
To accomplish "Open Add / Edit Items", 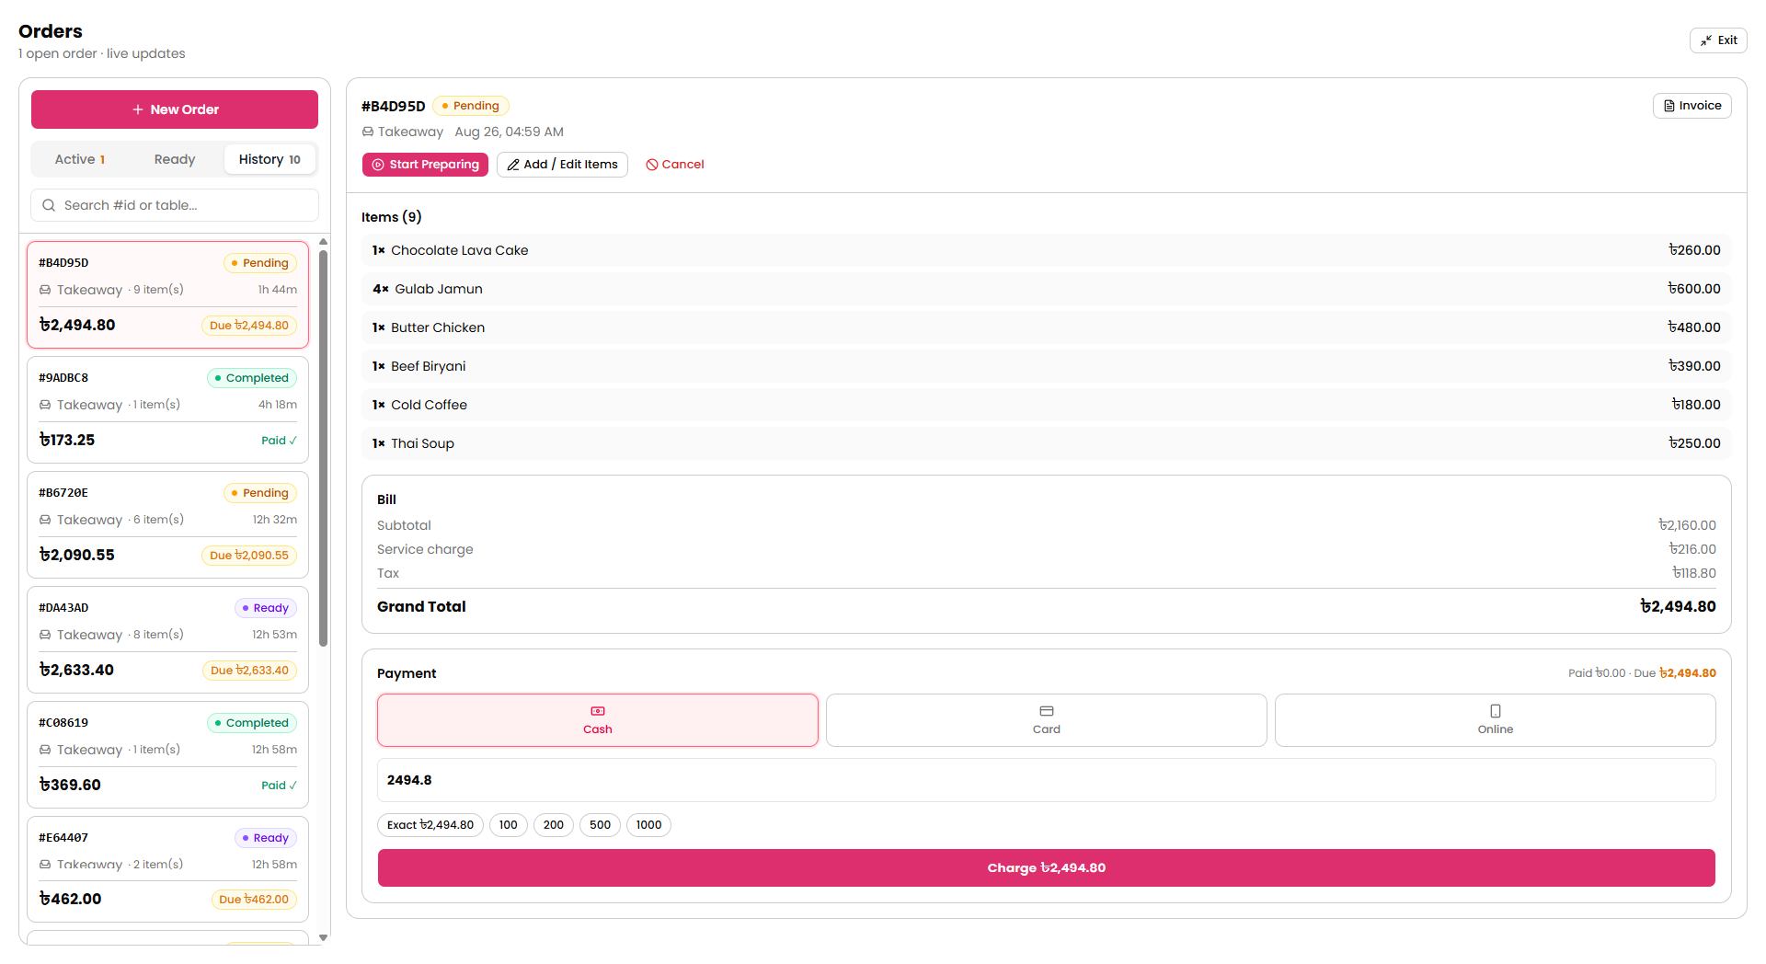I will point(562,165).
